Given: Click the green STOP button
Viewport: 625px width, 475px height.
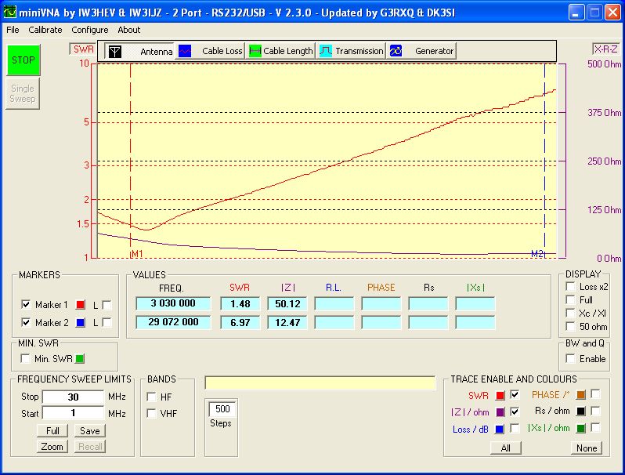Looking at the screenshot, I should pos(23,60).
